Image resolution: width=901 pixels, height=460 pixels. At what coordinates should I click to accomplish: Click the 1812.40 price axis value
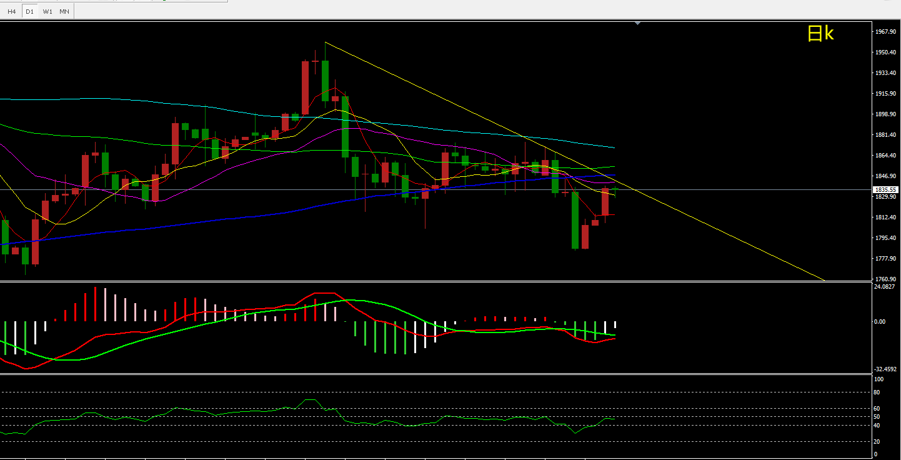[x=887, y=217]
